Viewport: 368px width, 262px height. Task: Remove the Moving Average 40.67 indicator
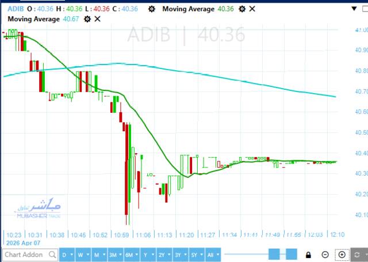point(97,19)
